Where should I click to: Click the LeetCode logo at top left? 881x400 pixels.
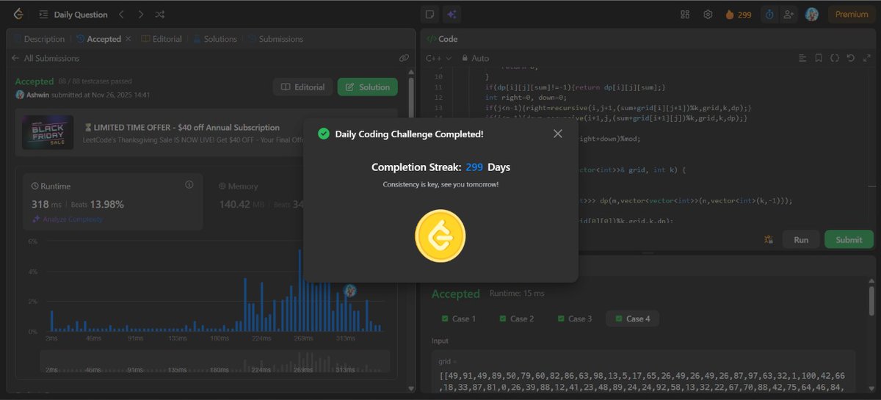(x=18, y=14)
